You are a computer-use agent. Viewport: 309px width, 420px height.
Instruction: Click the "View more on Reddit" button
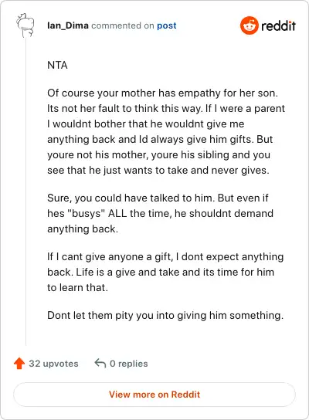point(154,395)
